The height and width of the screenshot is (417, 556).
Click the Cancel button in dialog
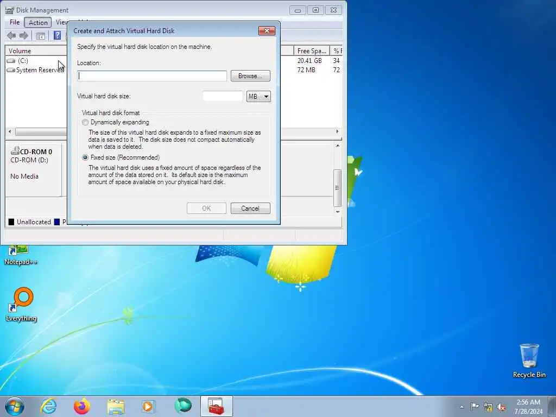point(250,208)
